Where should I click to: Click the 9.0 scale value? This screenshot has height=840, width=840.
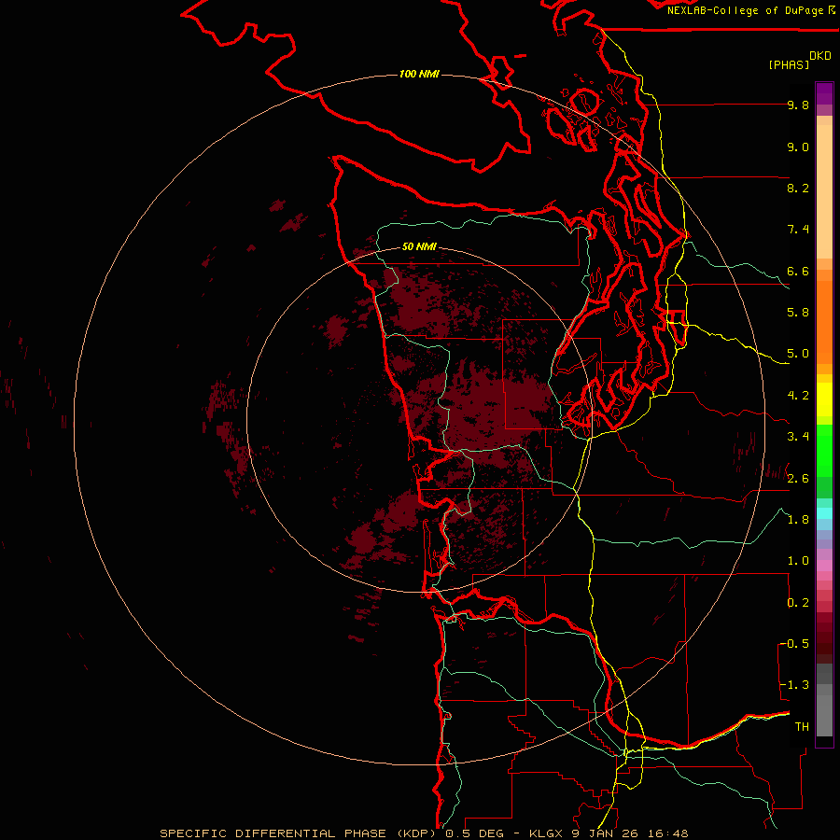[798, 147]
